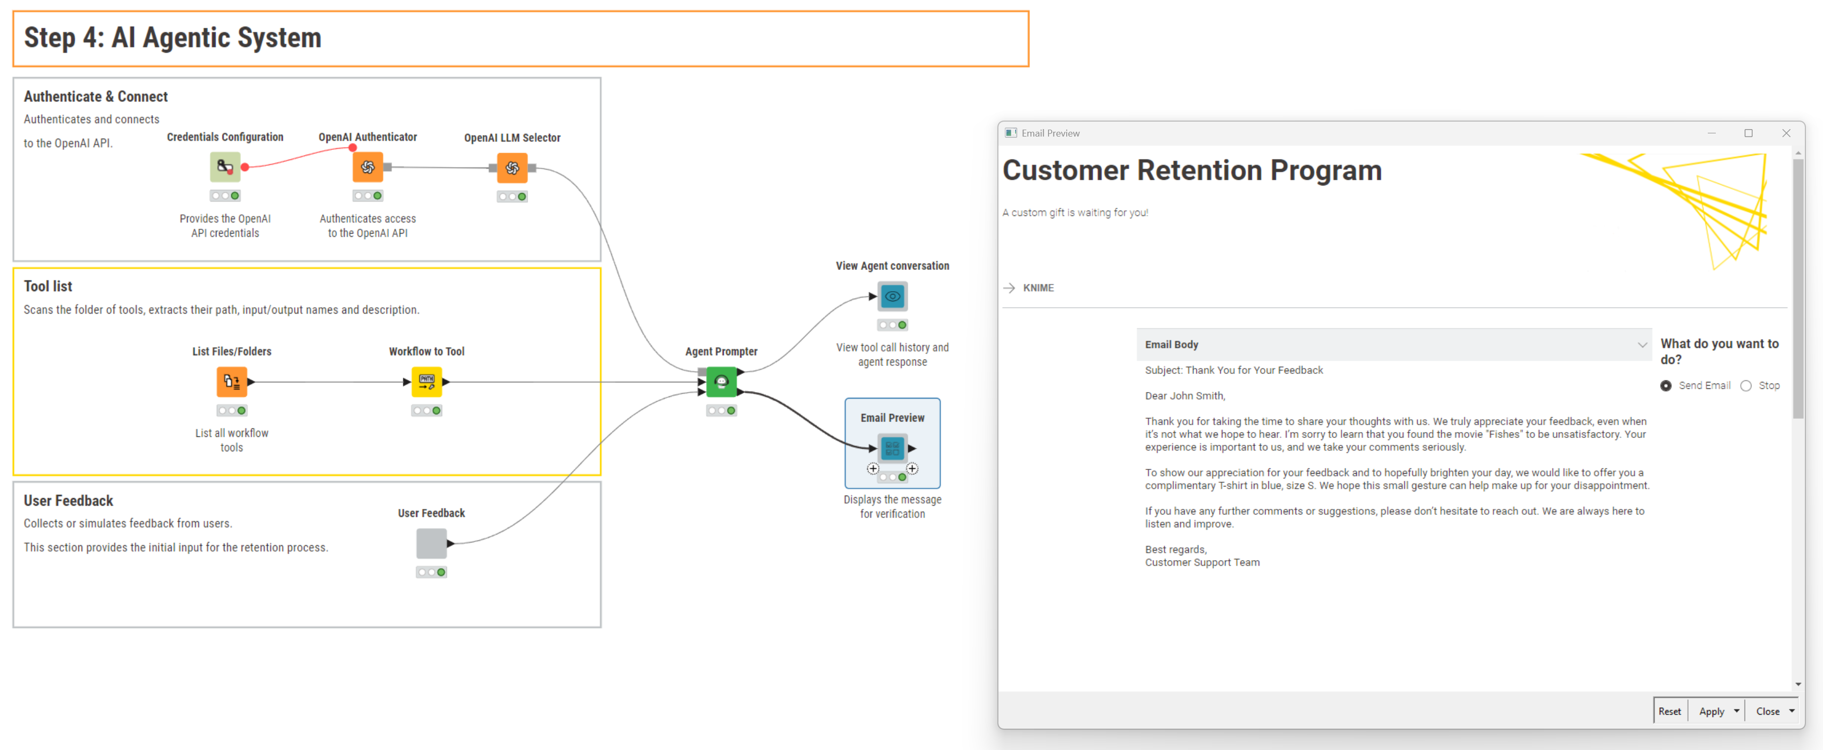Click the 'List all workflow tools' caption
The height and width of the screenshot is (750, 1823).
tap(232, 440)
